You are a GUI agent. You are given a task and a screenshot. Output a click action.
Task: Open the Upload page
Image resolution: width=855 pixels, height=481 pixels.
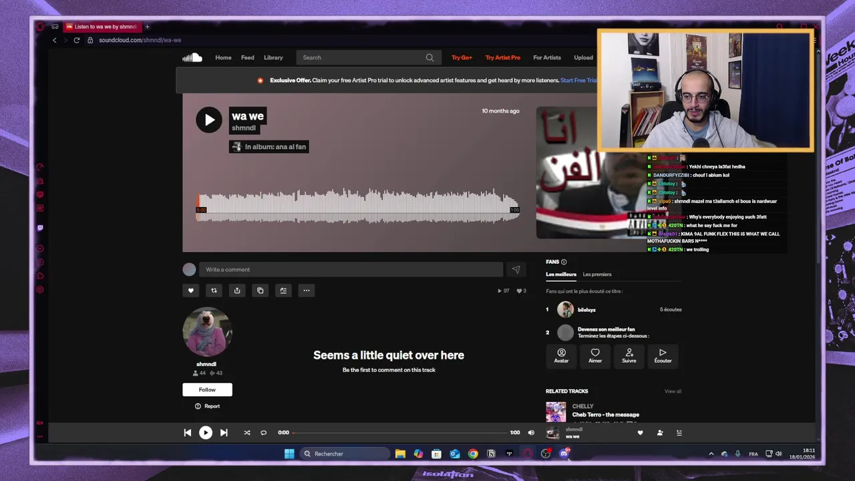click(x=583, y=57)
